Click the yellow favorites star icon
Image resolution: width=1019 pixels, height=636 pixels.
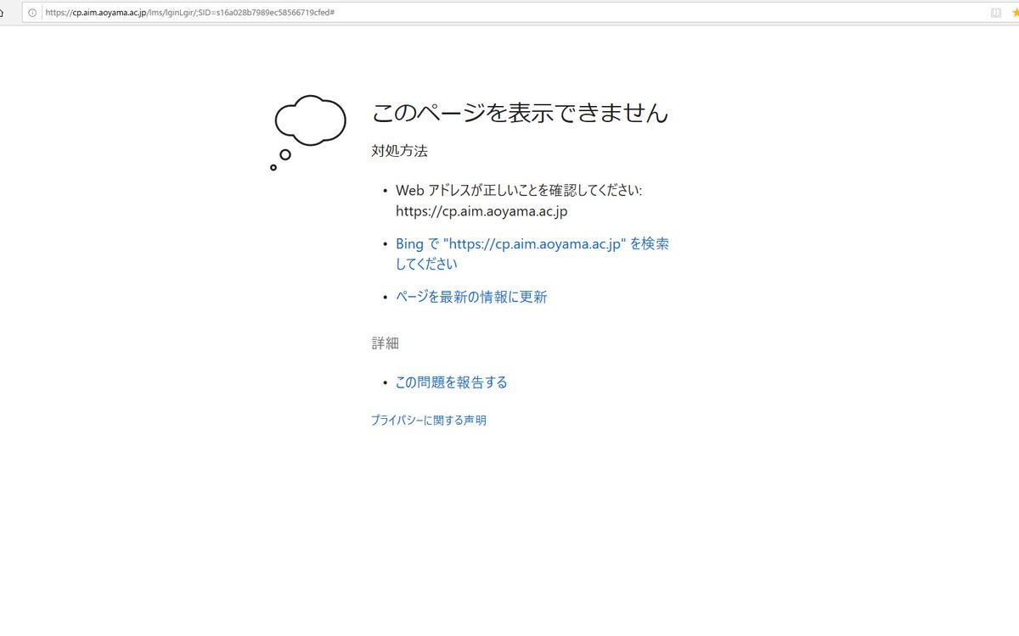pos(1015,13)
